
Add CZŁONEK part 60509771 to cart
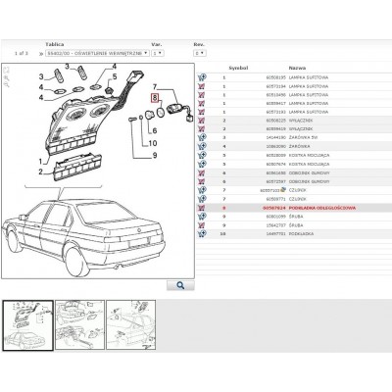pyautogui.click(x=202, y=199)
